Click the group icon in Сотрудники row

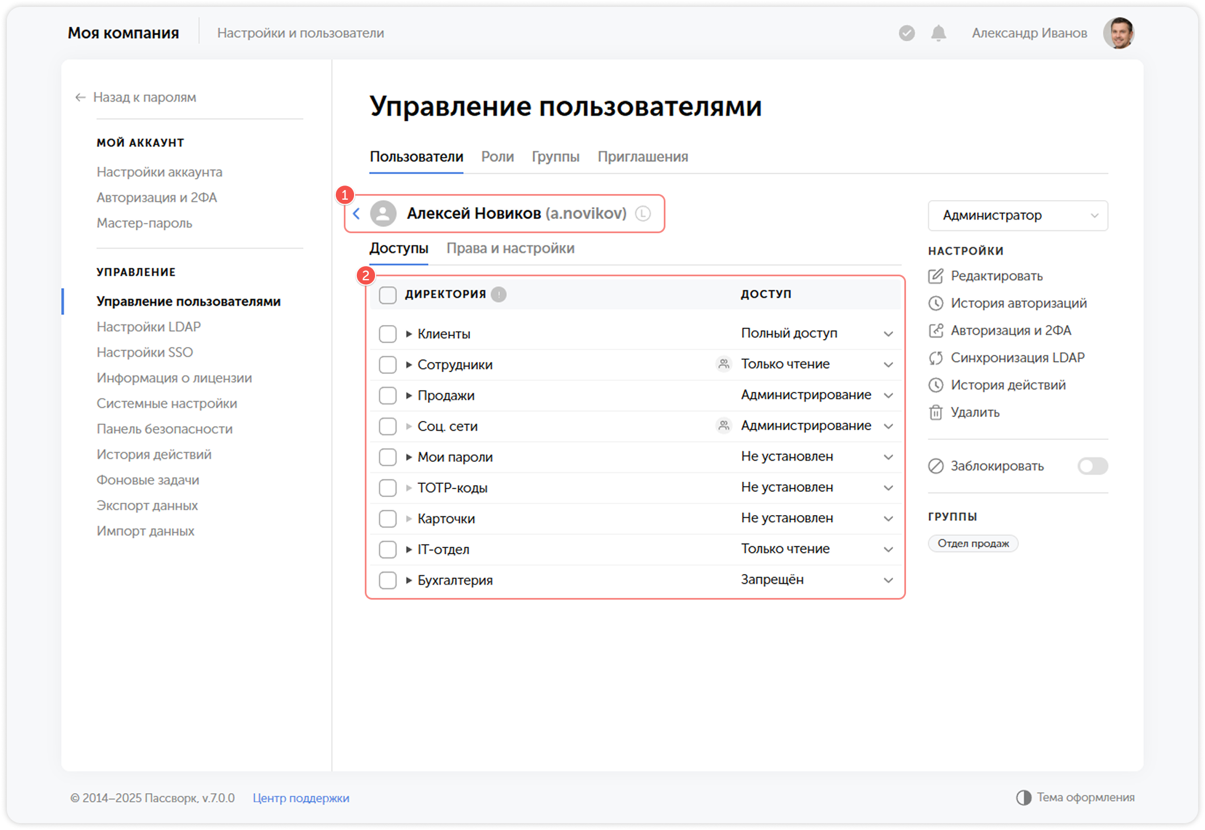723,364
